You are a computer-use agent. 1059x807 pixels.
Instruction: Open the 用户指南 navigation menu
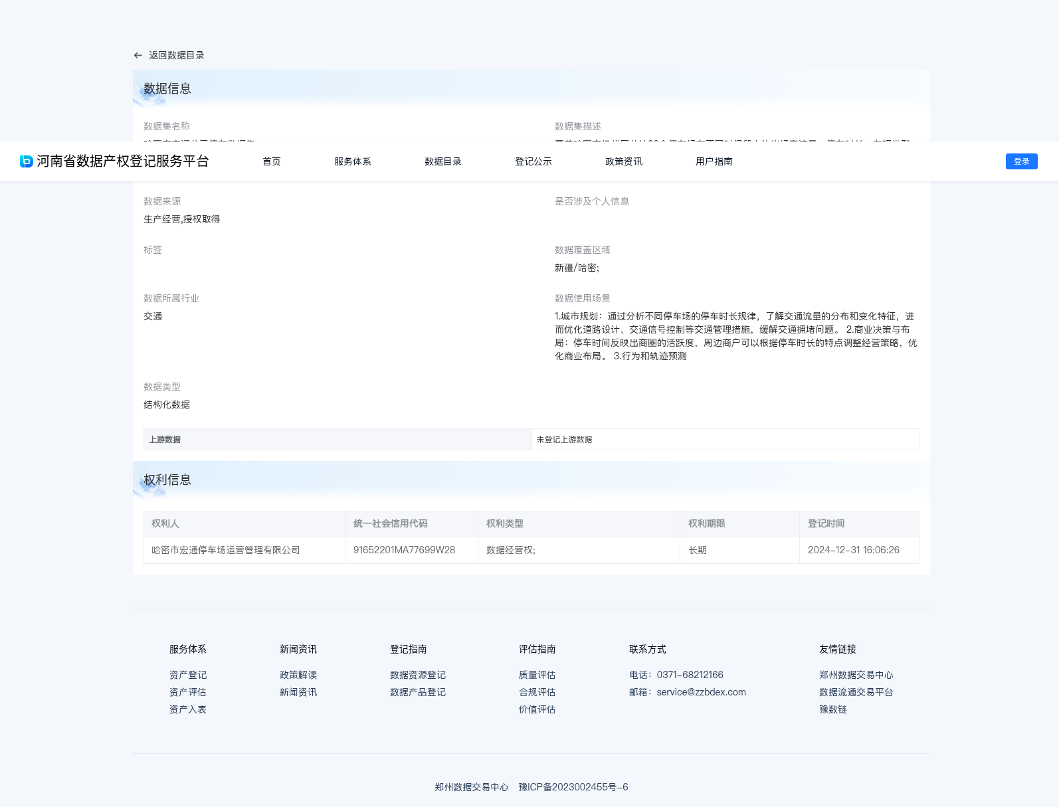[714, 161]
